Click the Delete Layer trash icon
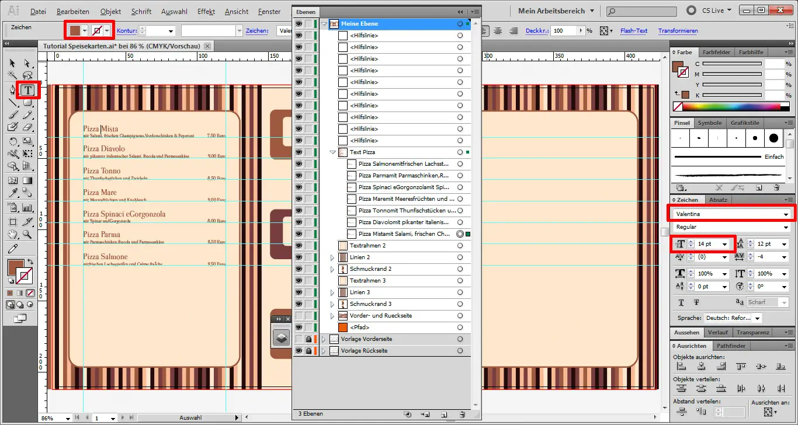This screenshot has width=798, height=425. tap(462, 413)
